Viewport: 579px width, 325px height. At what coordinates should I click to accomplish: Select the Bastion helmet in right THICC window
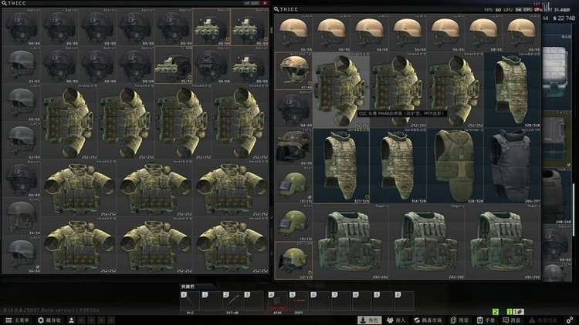[x=293, y=109]
